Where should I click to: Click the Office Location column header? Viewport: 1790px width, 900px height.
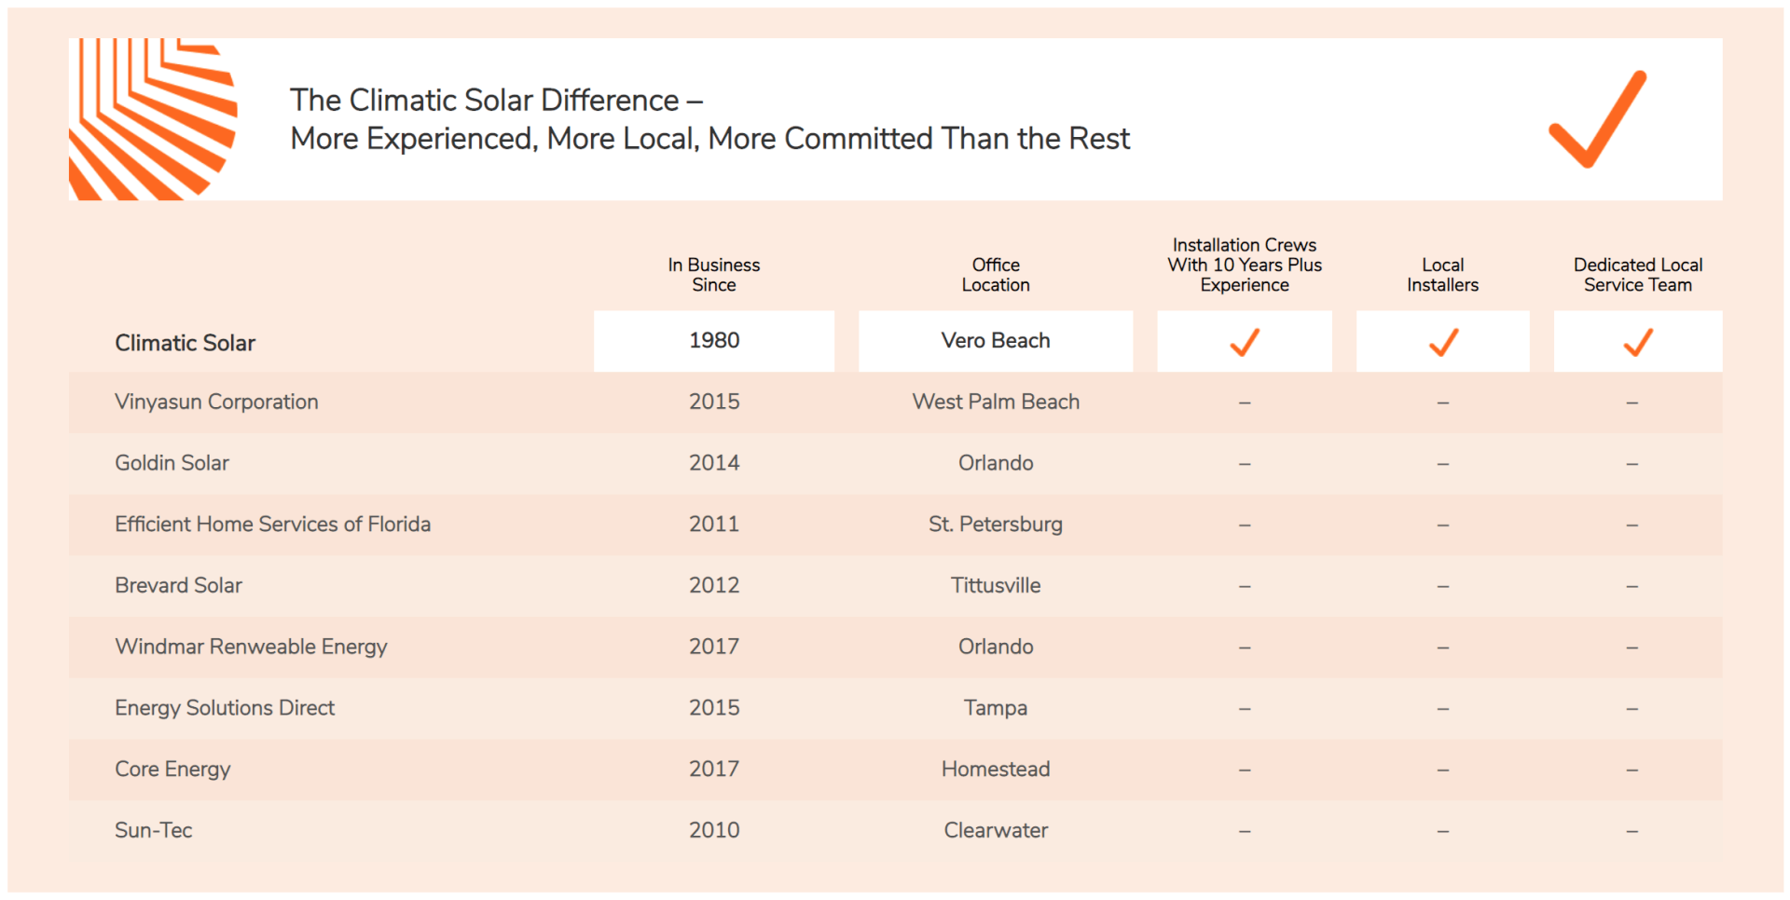tap(996, 275)
